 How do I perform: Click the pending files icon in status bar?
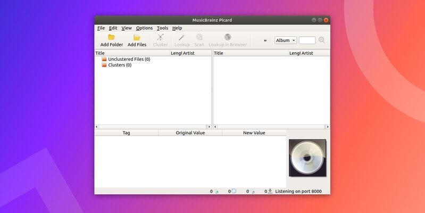(x=253, y=192)
